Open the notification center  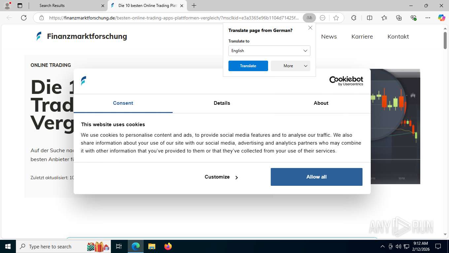[438, 246]
